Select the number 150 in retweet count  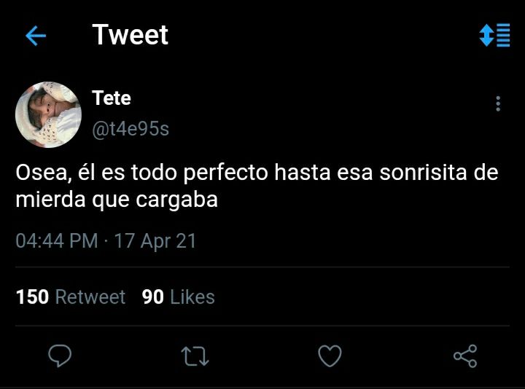pyautogui.click(x=33, y=297)
